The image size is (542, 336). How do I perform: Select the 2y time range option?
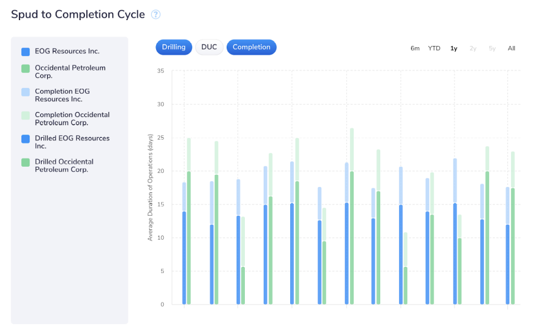click(473, 48)
